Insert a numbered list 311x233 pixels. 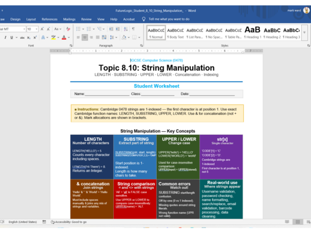[x=89, y=29]
